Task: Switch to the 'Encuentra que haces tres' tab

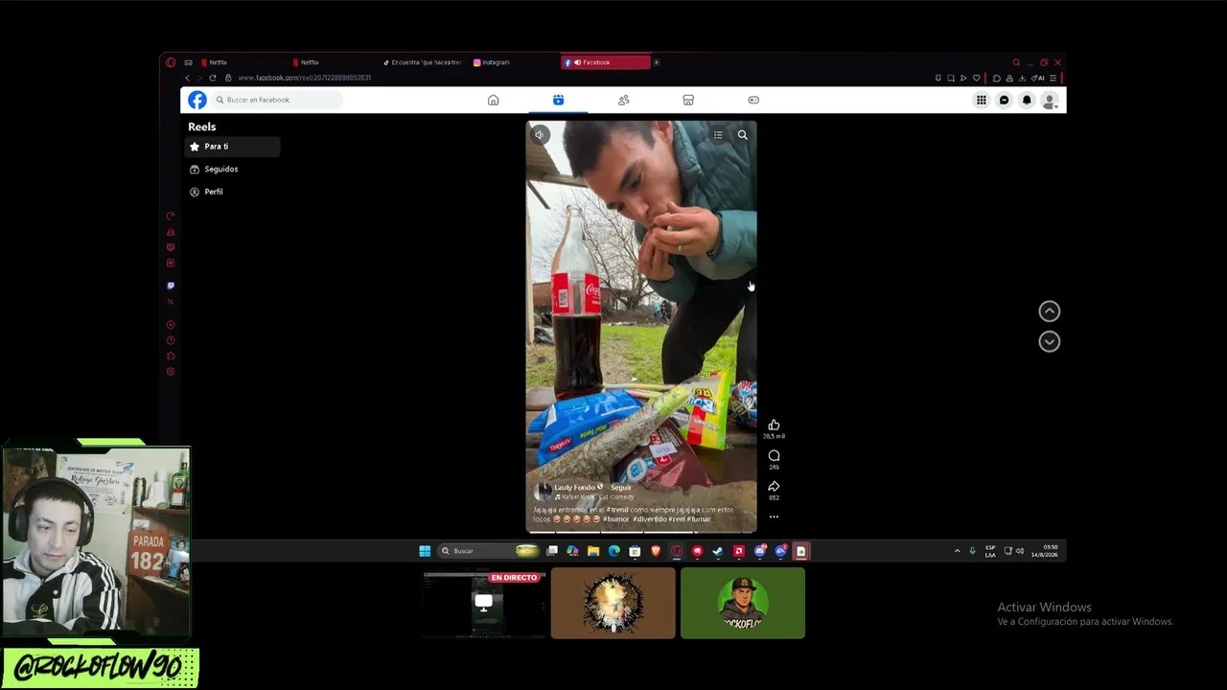Action: (x=422, y=62)
